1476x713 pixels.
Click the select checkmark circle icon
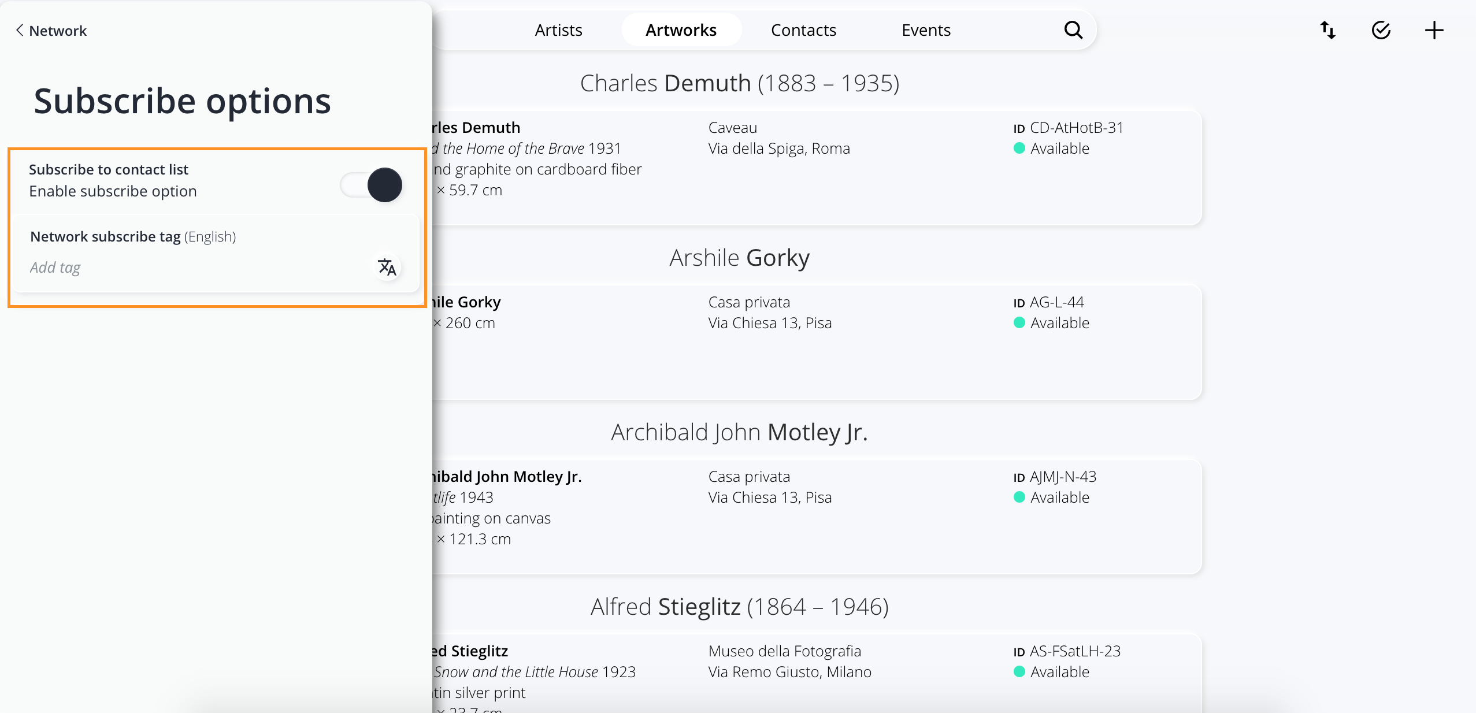(x=1381, y=30)
